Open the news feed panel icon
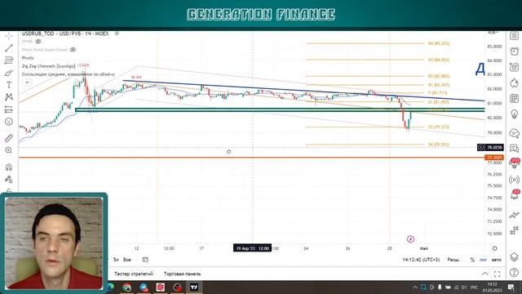522x294 pixels. click(514, 67)
